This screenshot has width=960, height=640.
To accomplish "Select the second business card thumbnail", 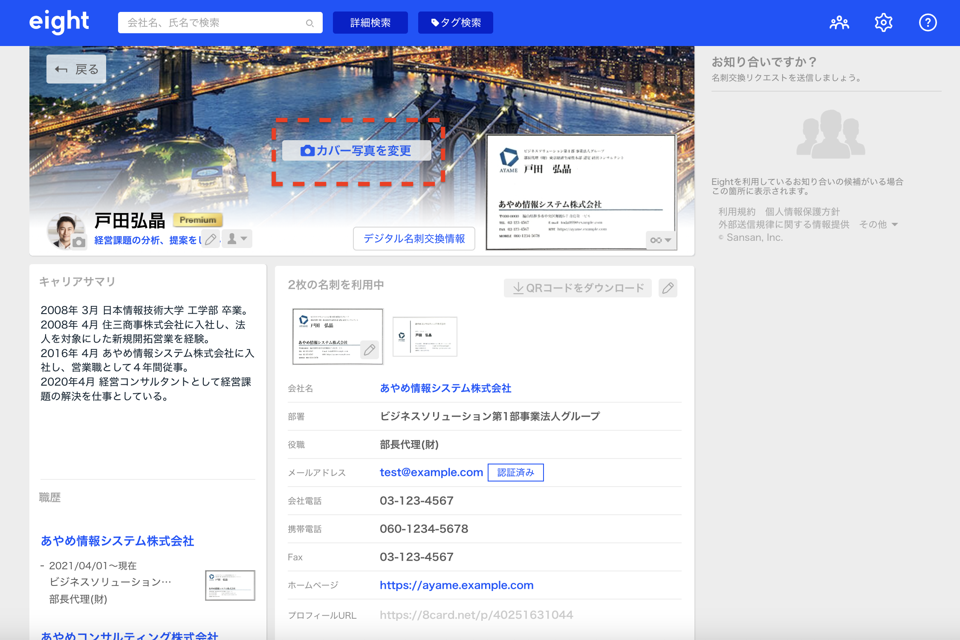I will [425, 337].
